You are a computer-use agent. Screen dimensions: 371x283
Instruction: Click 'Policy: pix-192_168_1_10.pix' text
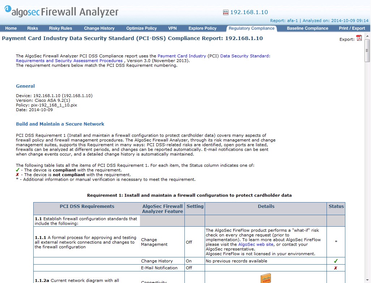coord(46,105)
